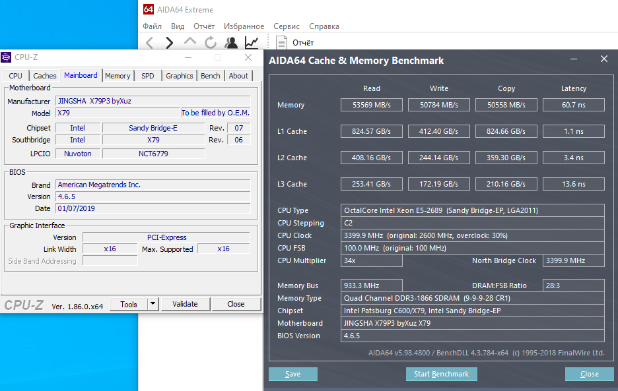Click the Validate button
This screenshot has width=618, height=391.
[x=186, y=304]
